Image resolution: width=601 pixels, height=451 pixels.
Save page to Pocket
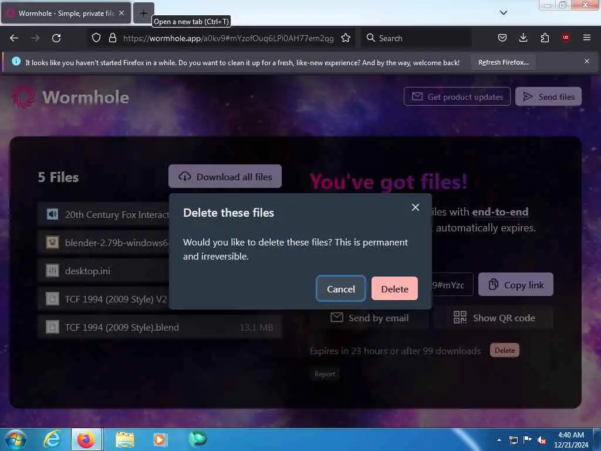pos(502,38)
